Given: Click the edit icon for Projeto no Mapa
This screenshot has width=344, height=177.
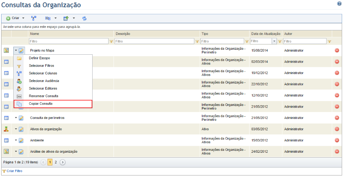Looking at the screenshot, I should pyautogui.click(x=21, y=51).
